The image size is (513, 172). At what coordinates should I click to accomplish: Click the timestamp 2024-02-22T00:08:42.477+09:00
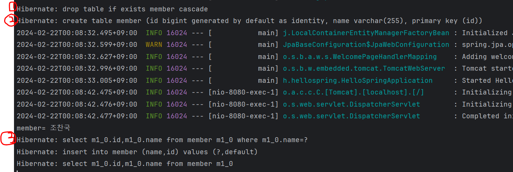coord(77,116)
